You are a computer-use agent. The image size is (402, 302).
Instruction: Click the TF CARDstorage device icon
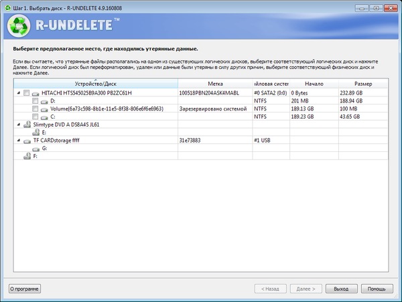tap(27, 141)
